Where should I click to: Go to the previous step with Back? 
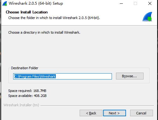[91, 113]
